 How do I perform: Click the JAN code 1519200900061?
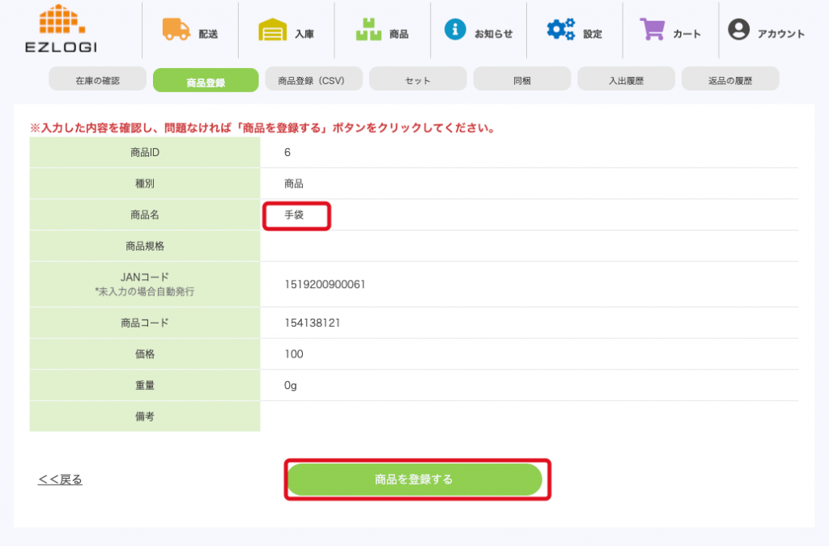[325, 284]
